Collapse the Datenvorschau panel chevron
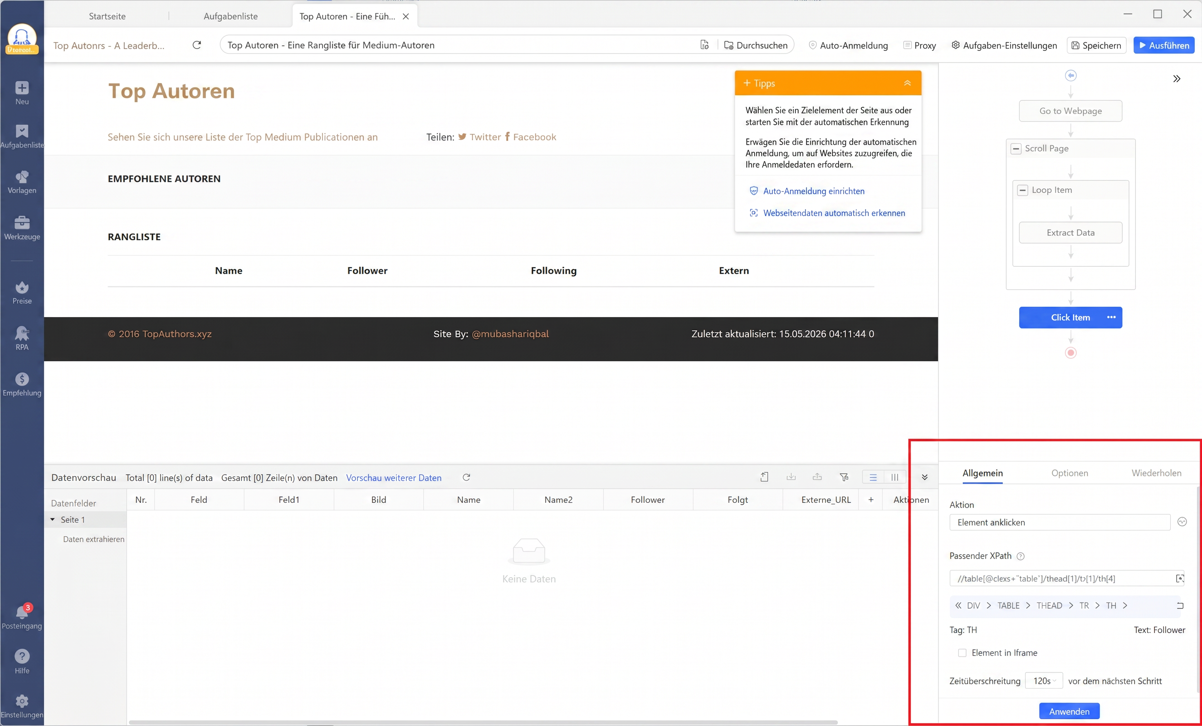 coord(924,477)
